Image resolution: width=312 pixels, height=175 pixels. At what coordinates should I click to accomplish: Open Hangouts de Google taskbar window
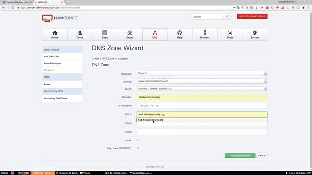[x=67, y=173]
